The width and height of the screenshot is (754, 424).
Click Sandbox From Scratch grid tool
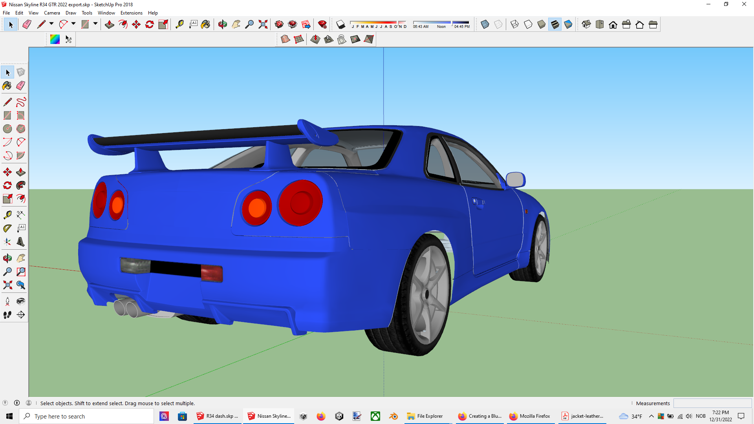[x=299, y=39]
